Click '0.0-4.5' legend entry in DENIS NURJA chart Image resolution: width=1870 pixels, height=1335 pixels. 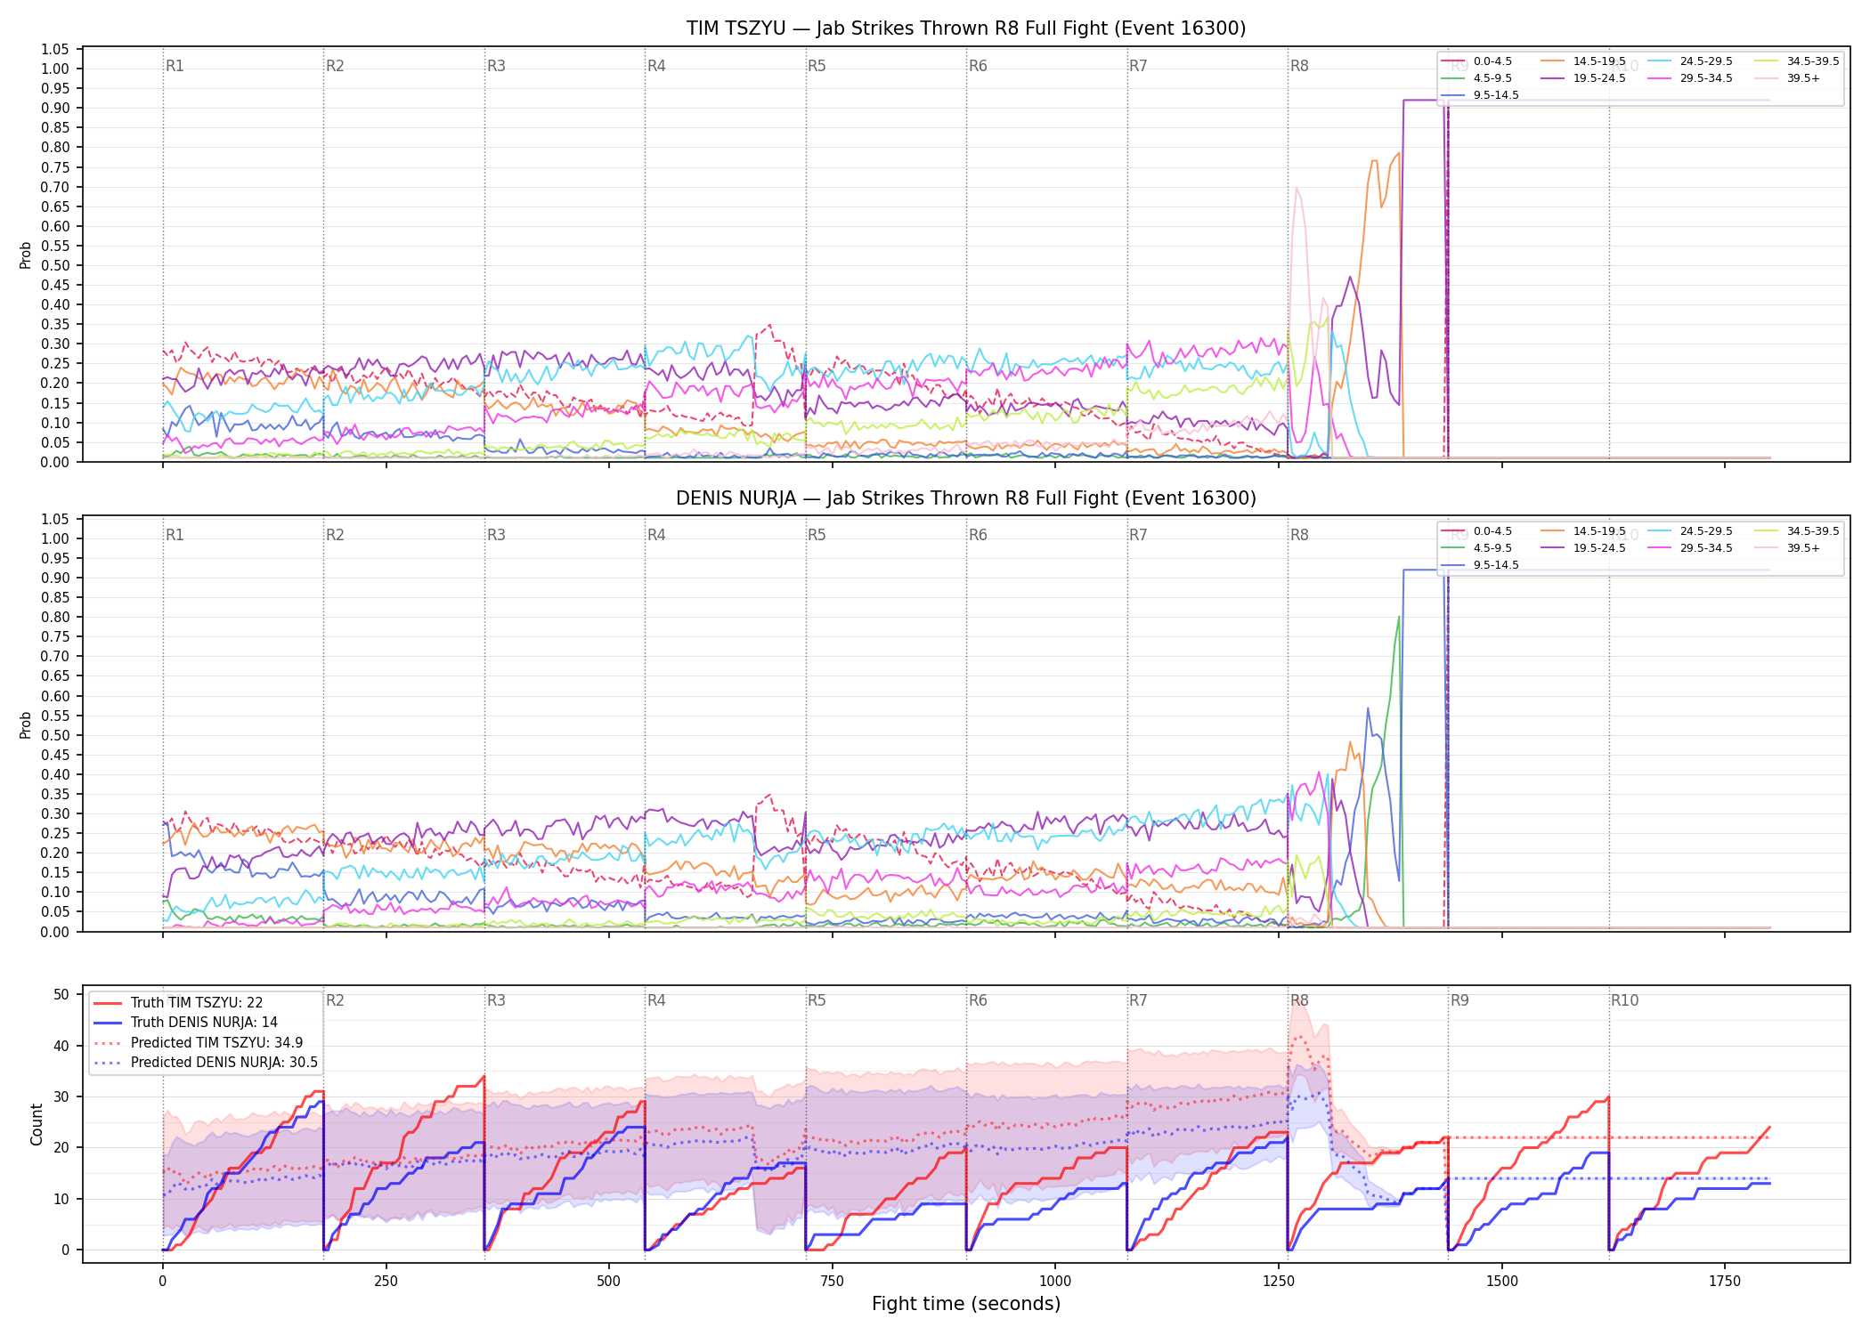point(1476,531)
